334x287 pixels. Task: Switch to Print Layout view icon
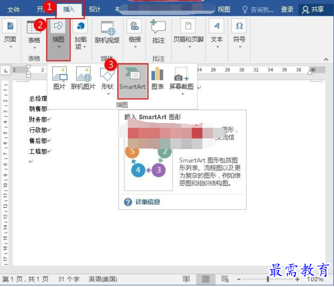coord(206,279)
